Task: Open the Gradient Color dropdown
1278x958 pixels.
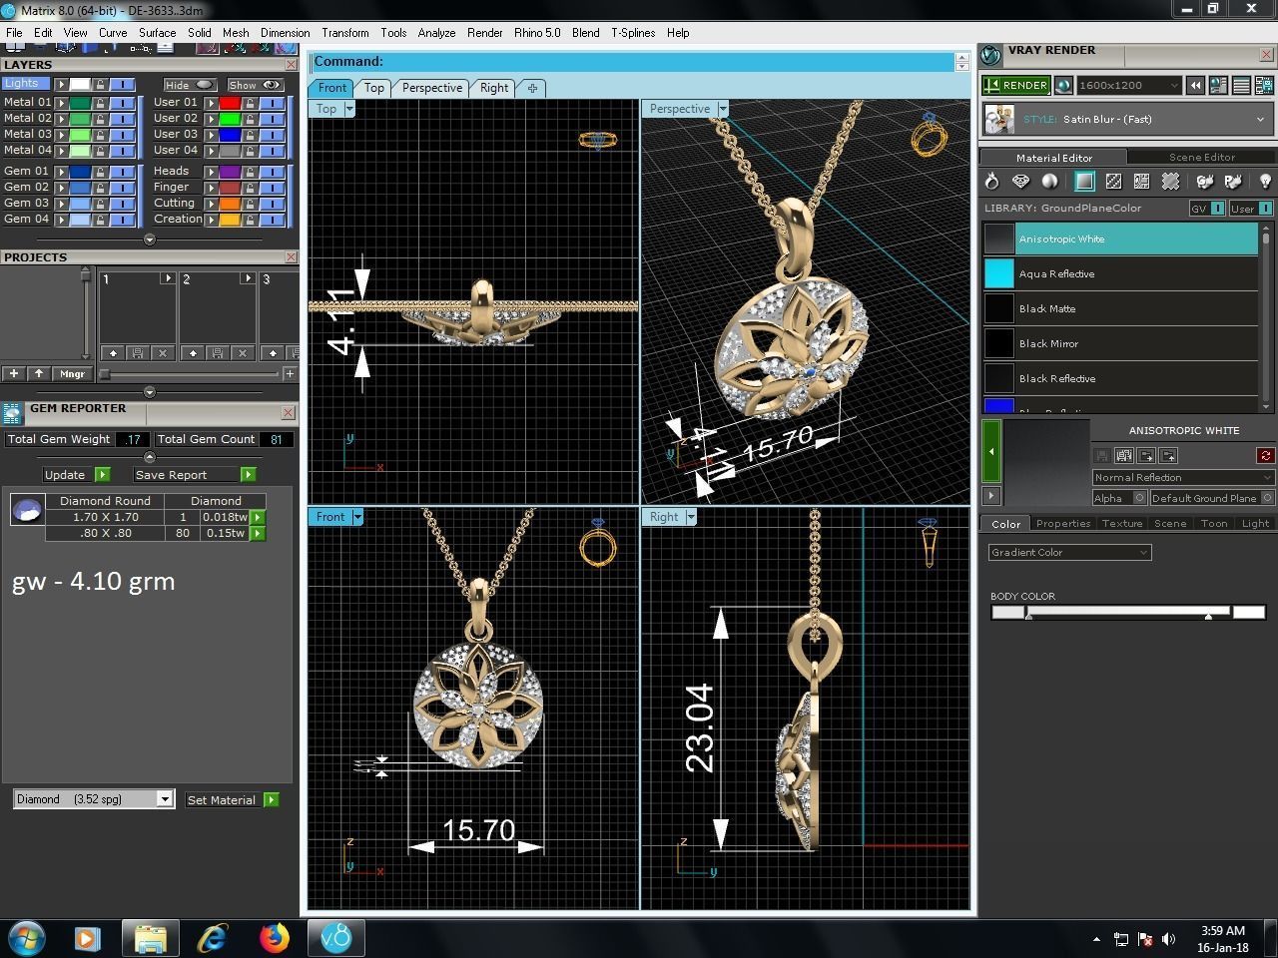Action: click(1069, 553)
